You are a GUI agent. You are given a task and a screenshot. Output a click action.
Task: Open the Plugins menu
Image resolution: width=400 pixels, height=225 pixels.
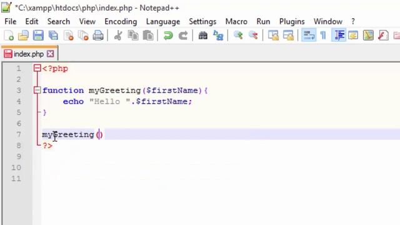point(292,21)
